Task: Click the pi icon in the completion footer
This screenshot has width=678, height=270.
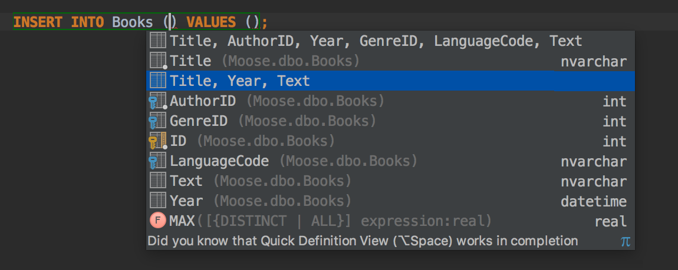Action: coord(626,241)
